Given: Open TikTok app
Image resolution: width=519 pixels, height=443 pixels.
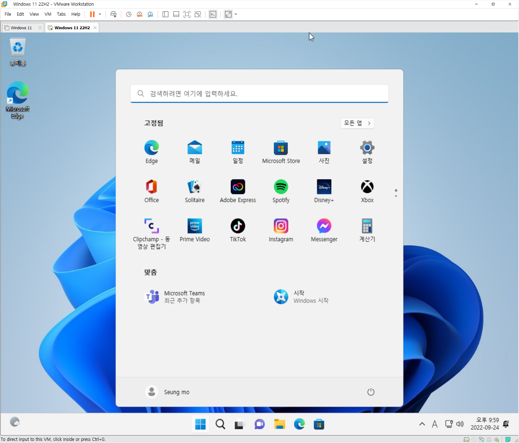Looking at the screenshot, I should [238, 230].
